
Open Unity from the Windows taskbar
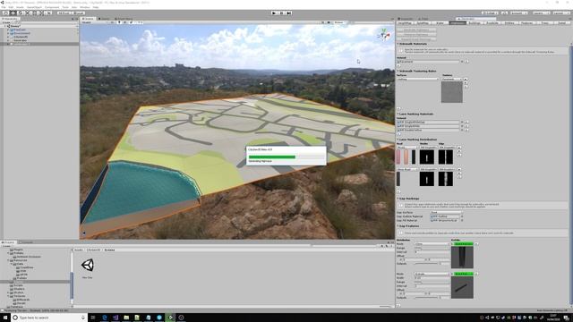coord(170,318)
